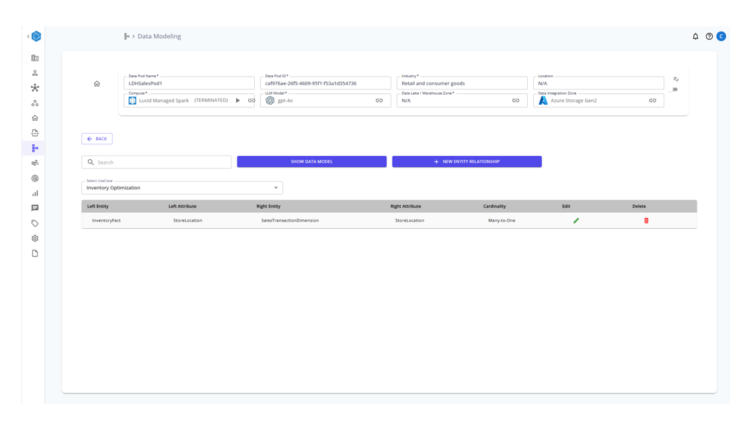Viewport: 747px width, 423px height.
Task: Click the Left Entity column header
Action: pyautogui.click(x=97, y=207)
